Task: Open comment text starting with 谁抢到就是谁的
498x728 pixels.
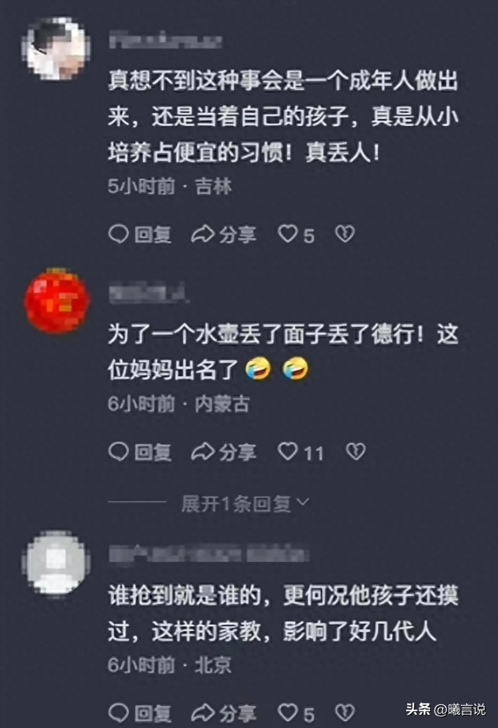Action: coord(283,613)
